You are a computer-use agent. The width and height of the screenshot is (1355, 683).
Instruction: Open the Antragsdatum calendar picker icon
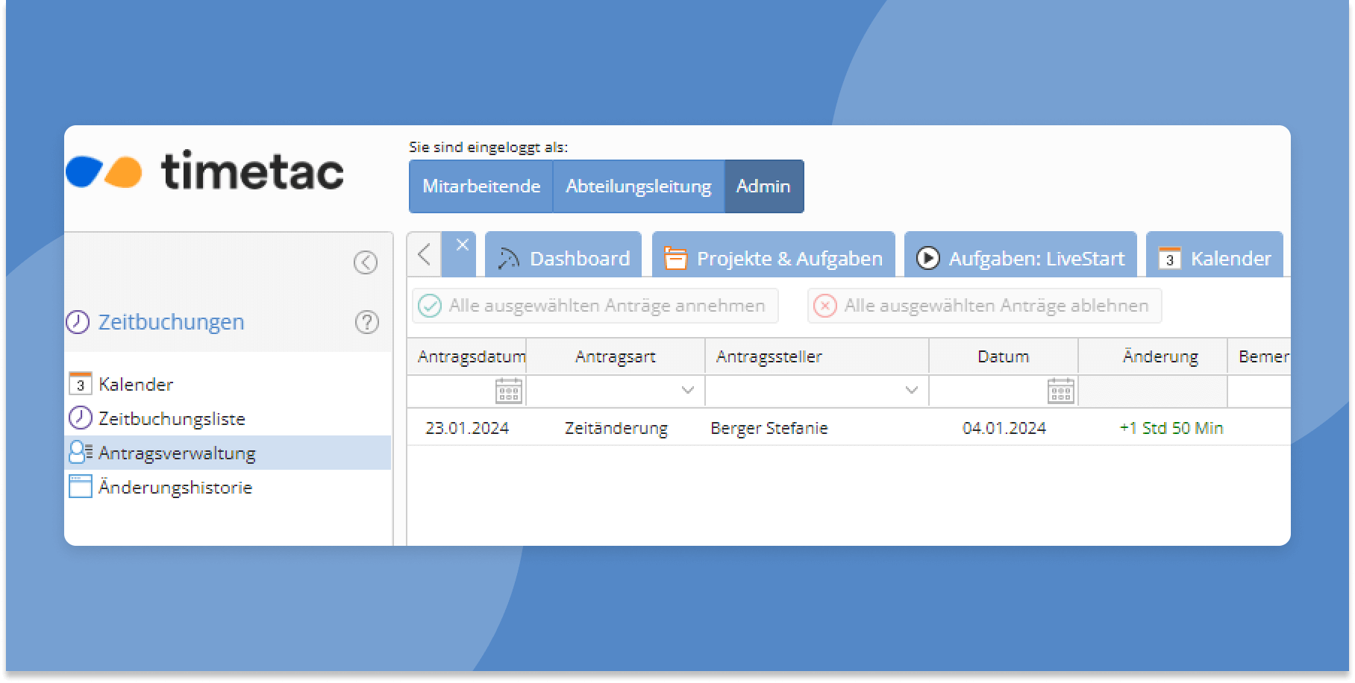click(x=508, y=391)
